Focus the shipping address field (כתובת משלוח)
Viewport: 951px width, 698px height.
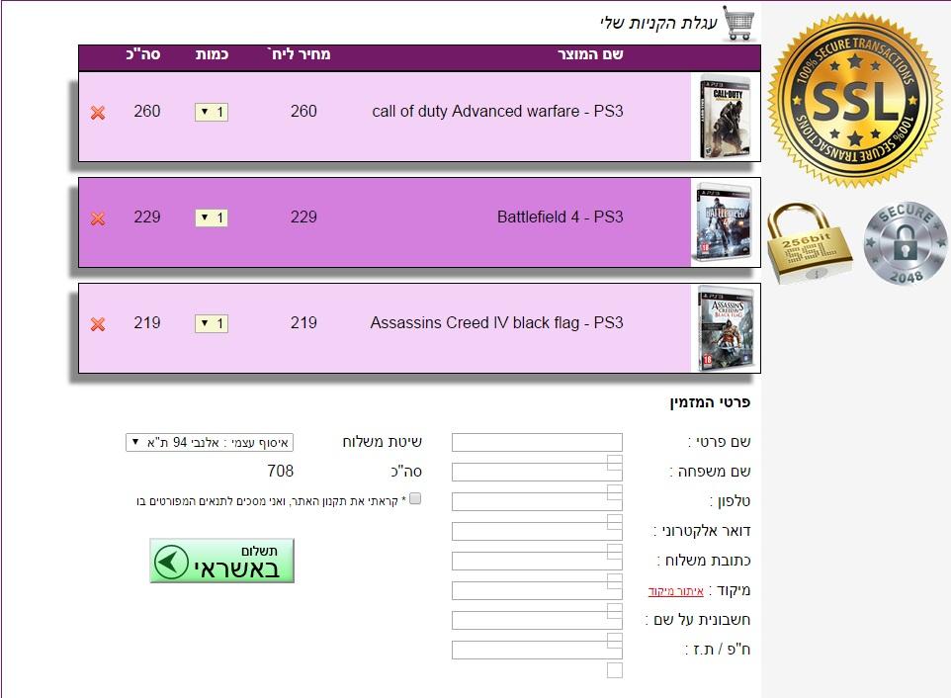point(537,561)
